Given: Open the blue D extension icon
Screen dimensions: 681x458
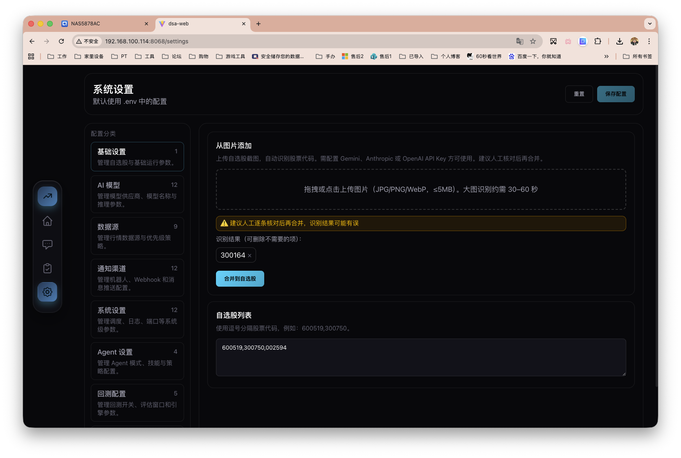Looking at the screenshot, I should tap(583, 41).
